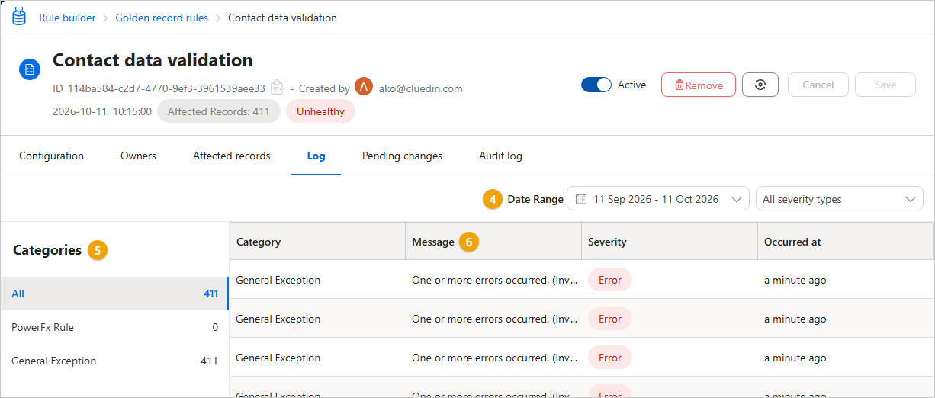Image resolution: width=935 pixels, height=398 pixels.
Task: Click the Category column header
Action: [x=317, y=242]
